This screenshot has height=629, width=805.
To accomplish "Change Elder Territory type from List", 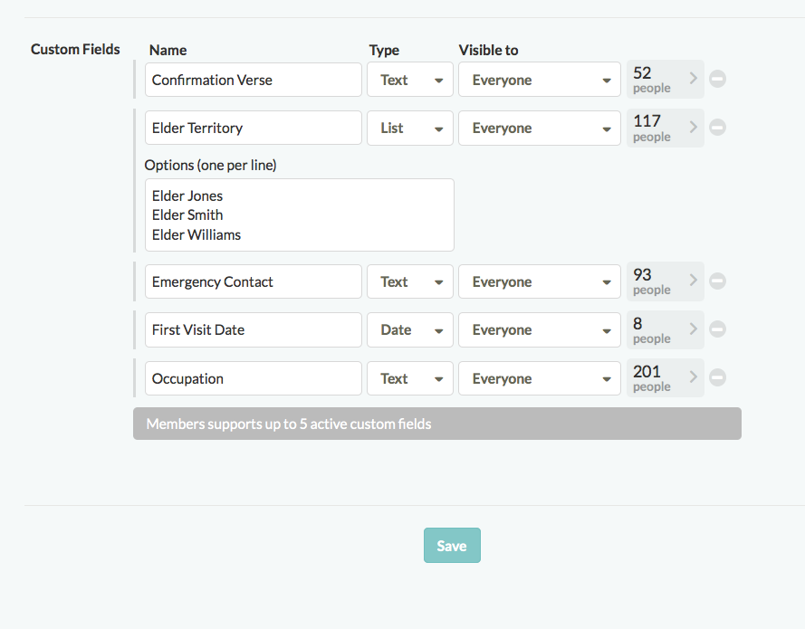I will tap(410, 128).
